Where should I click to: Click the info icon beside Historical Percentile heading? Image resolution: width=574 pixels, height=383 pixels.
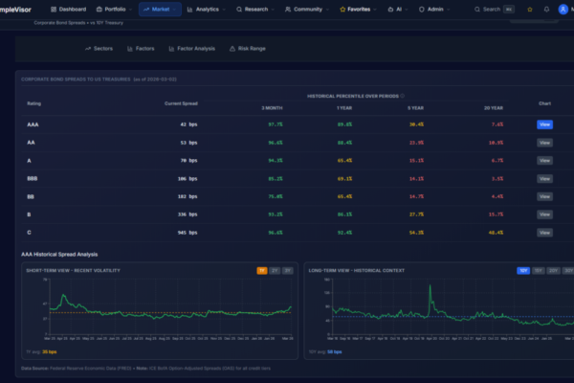tap(403, 96)
